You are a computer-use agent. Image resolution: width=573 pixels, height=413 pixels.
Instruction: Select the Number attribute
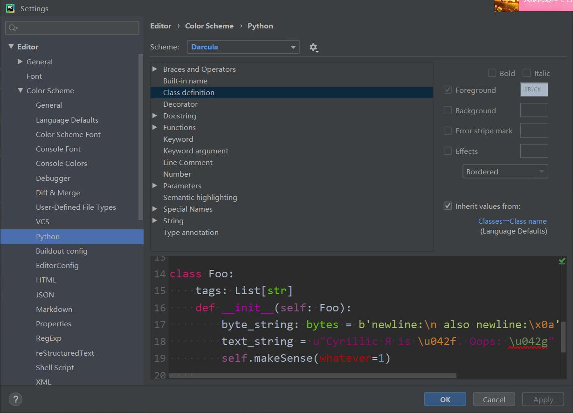[177, 174]
